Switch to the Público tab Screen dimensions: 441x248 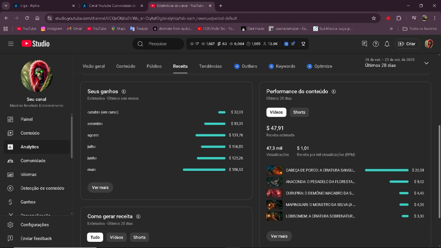[154, 66]
